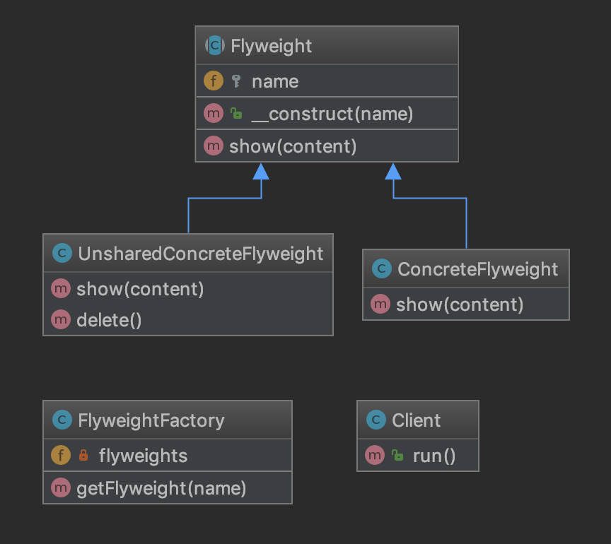Click the UnsharedConcreteFlyweight class icon
The width and height of the screenshot is (611, 544).
coord(62,253)
